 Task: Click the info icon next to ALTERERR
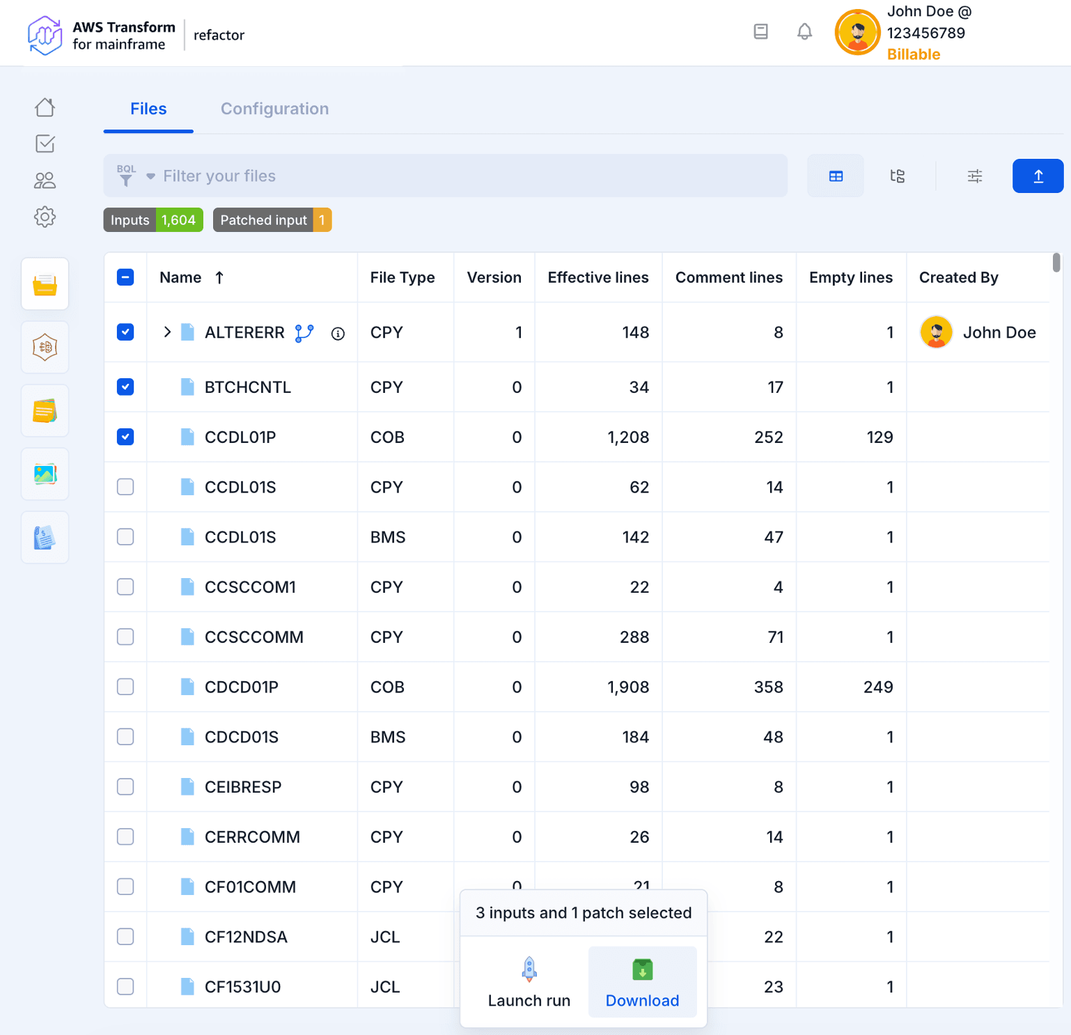(x=338, y=334)
